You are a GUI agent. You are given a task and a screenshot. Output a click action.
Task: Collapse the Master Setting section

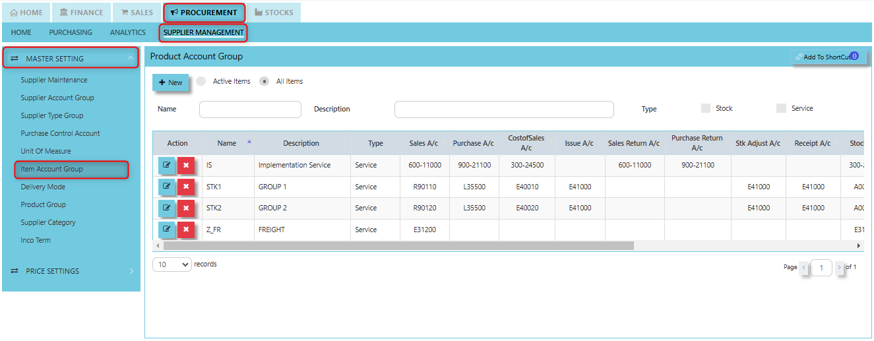[71, 58]
